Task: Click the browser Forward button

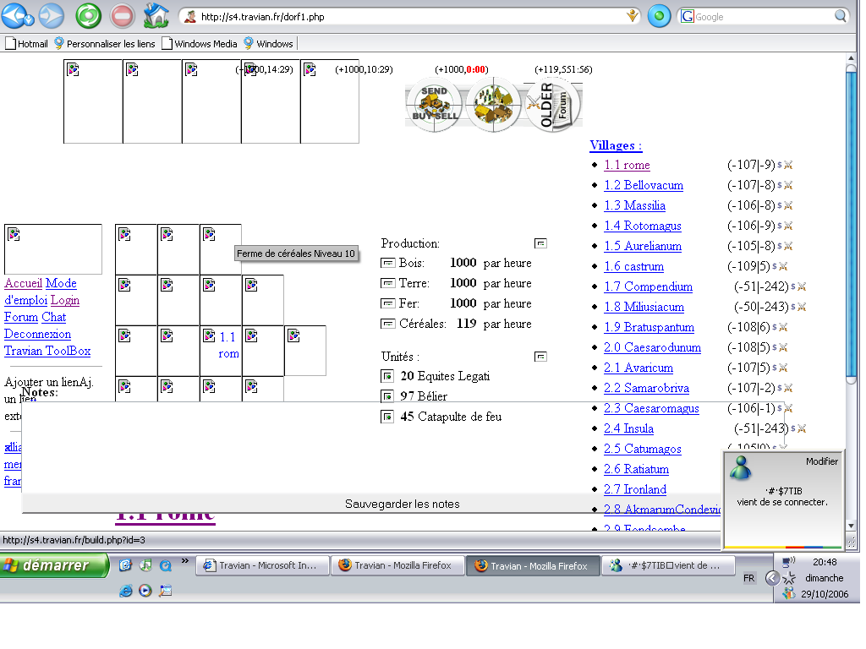Action: pyautogui.click(x=52, y=15)
